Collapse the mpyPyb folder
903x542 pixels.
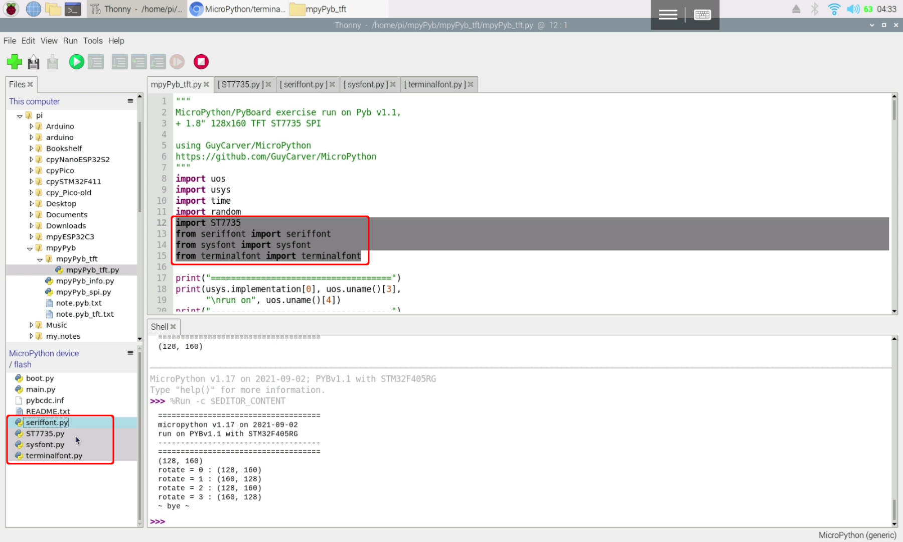[x=30, y=247]
